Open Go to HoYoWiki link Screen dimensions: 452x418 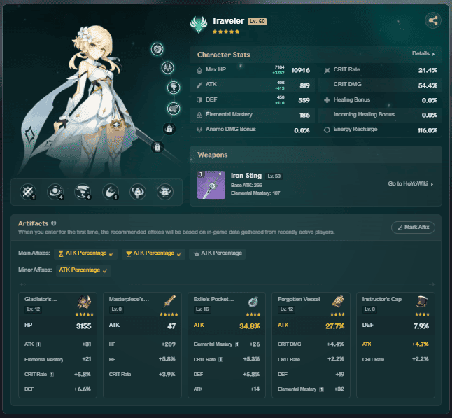tap(411, 183)
